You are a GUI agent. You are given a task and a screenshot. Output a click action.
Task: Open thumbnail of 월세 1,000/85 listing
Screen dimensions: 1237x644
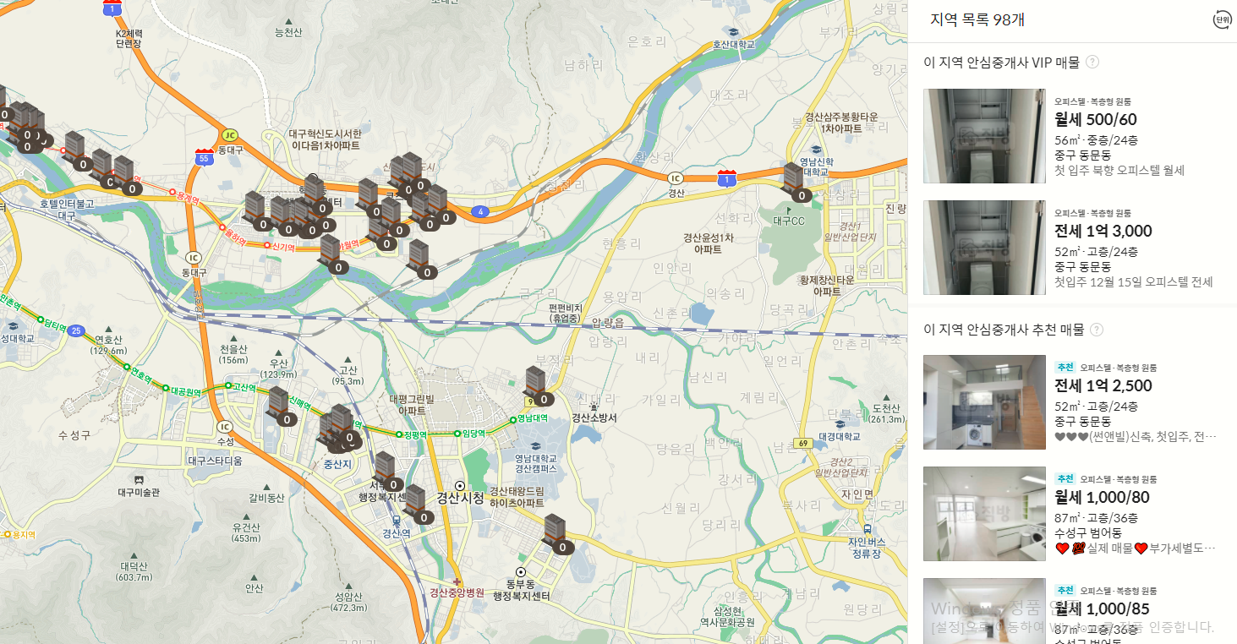point(984,611)
